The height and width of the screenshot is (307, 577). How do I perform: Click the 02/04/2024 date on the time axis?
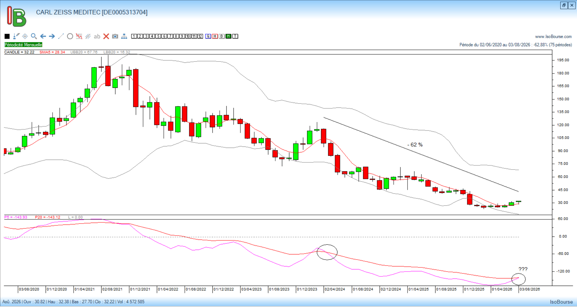point(335,289)
